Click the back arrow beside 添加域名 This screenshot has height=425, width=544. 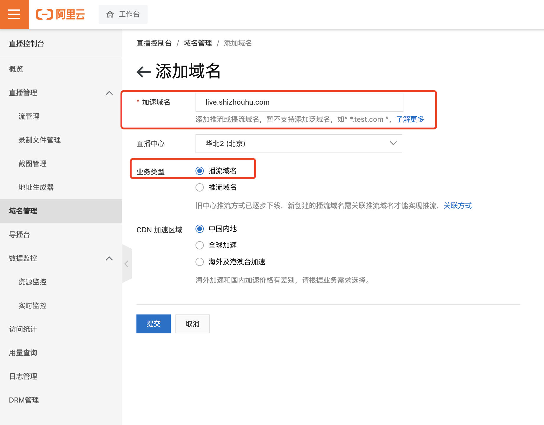tap(144, 72)
